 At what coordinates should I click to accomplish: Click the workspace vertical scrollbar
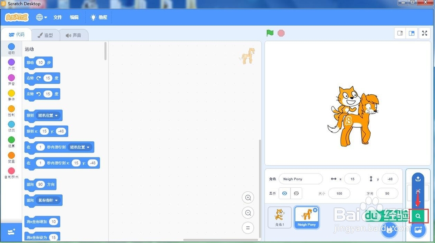pyautogui.click(x=260, y=188)
